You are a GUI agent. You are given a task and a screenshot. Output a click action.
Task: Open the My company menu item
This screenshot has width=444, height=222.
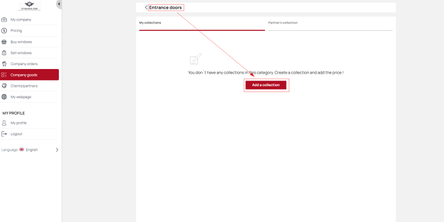[29, 20]
